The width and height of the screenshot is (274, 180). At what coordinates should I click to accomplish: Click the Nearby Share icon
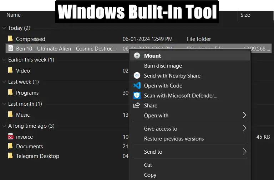(137, 76)
